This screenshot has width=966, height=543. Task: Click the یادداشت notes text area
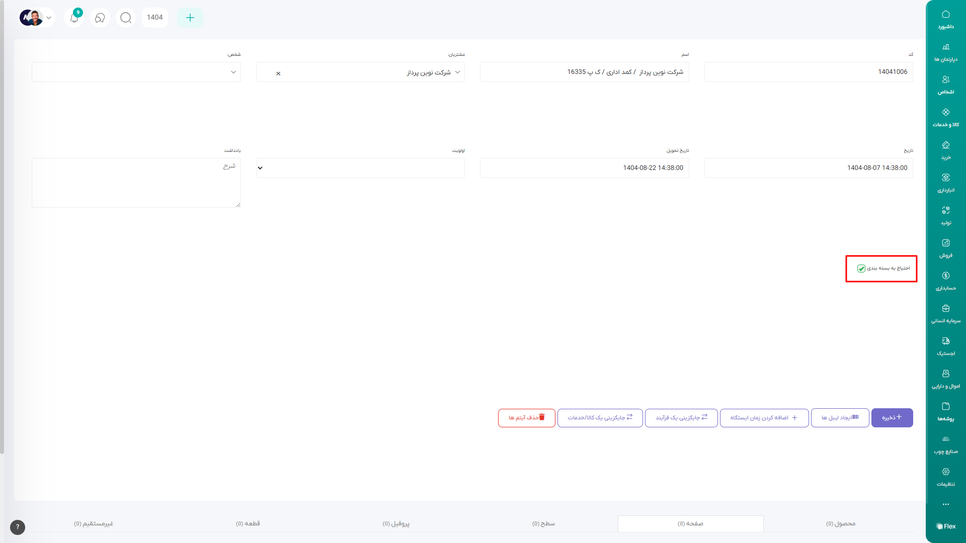(x=136, y=183)
